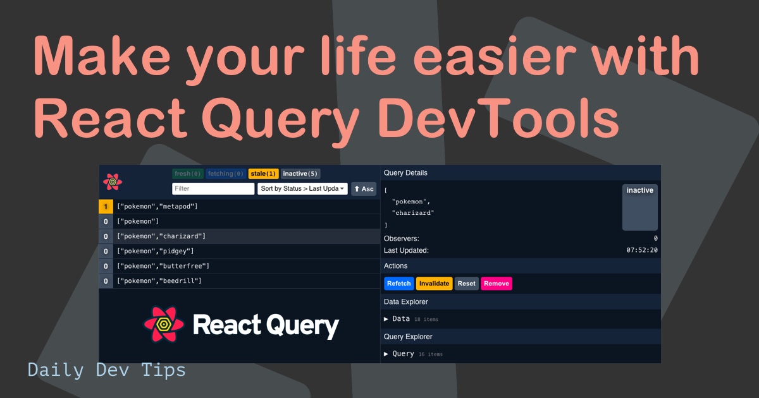Click the React Query flower logo in DevTools header
Screen dimensions: 759x398
pos(114,181)
